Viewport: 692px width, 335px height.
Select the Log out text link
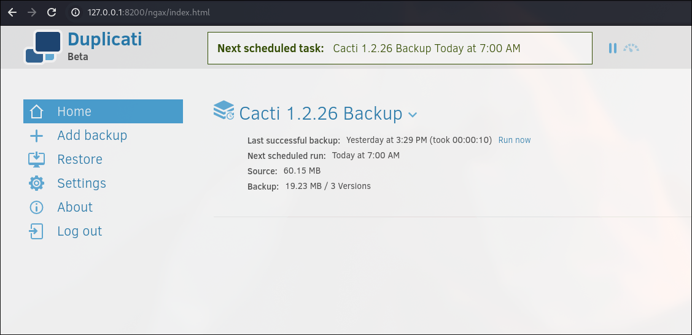tap(80, 231)
